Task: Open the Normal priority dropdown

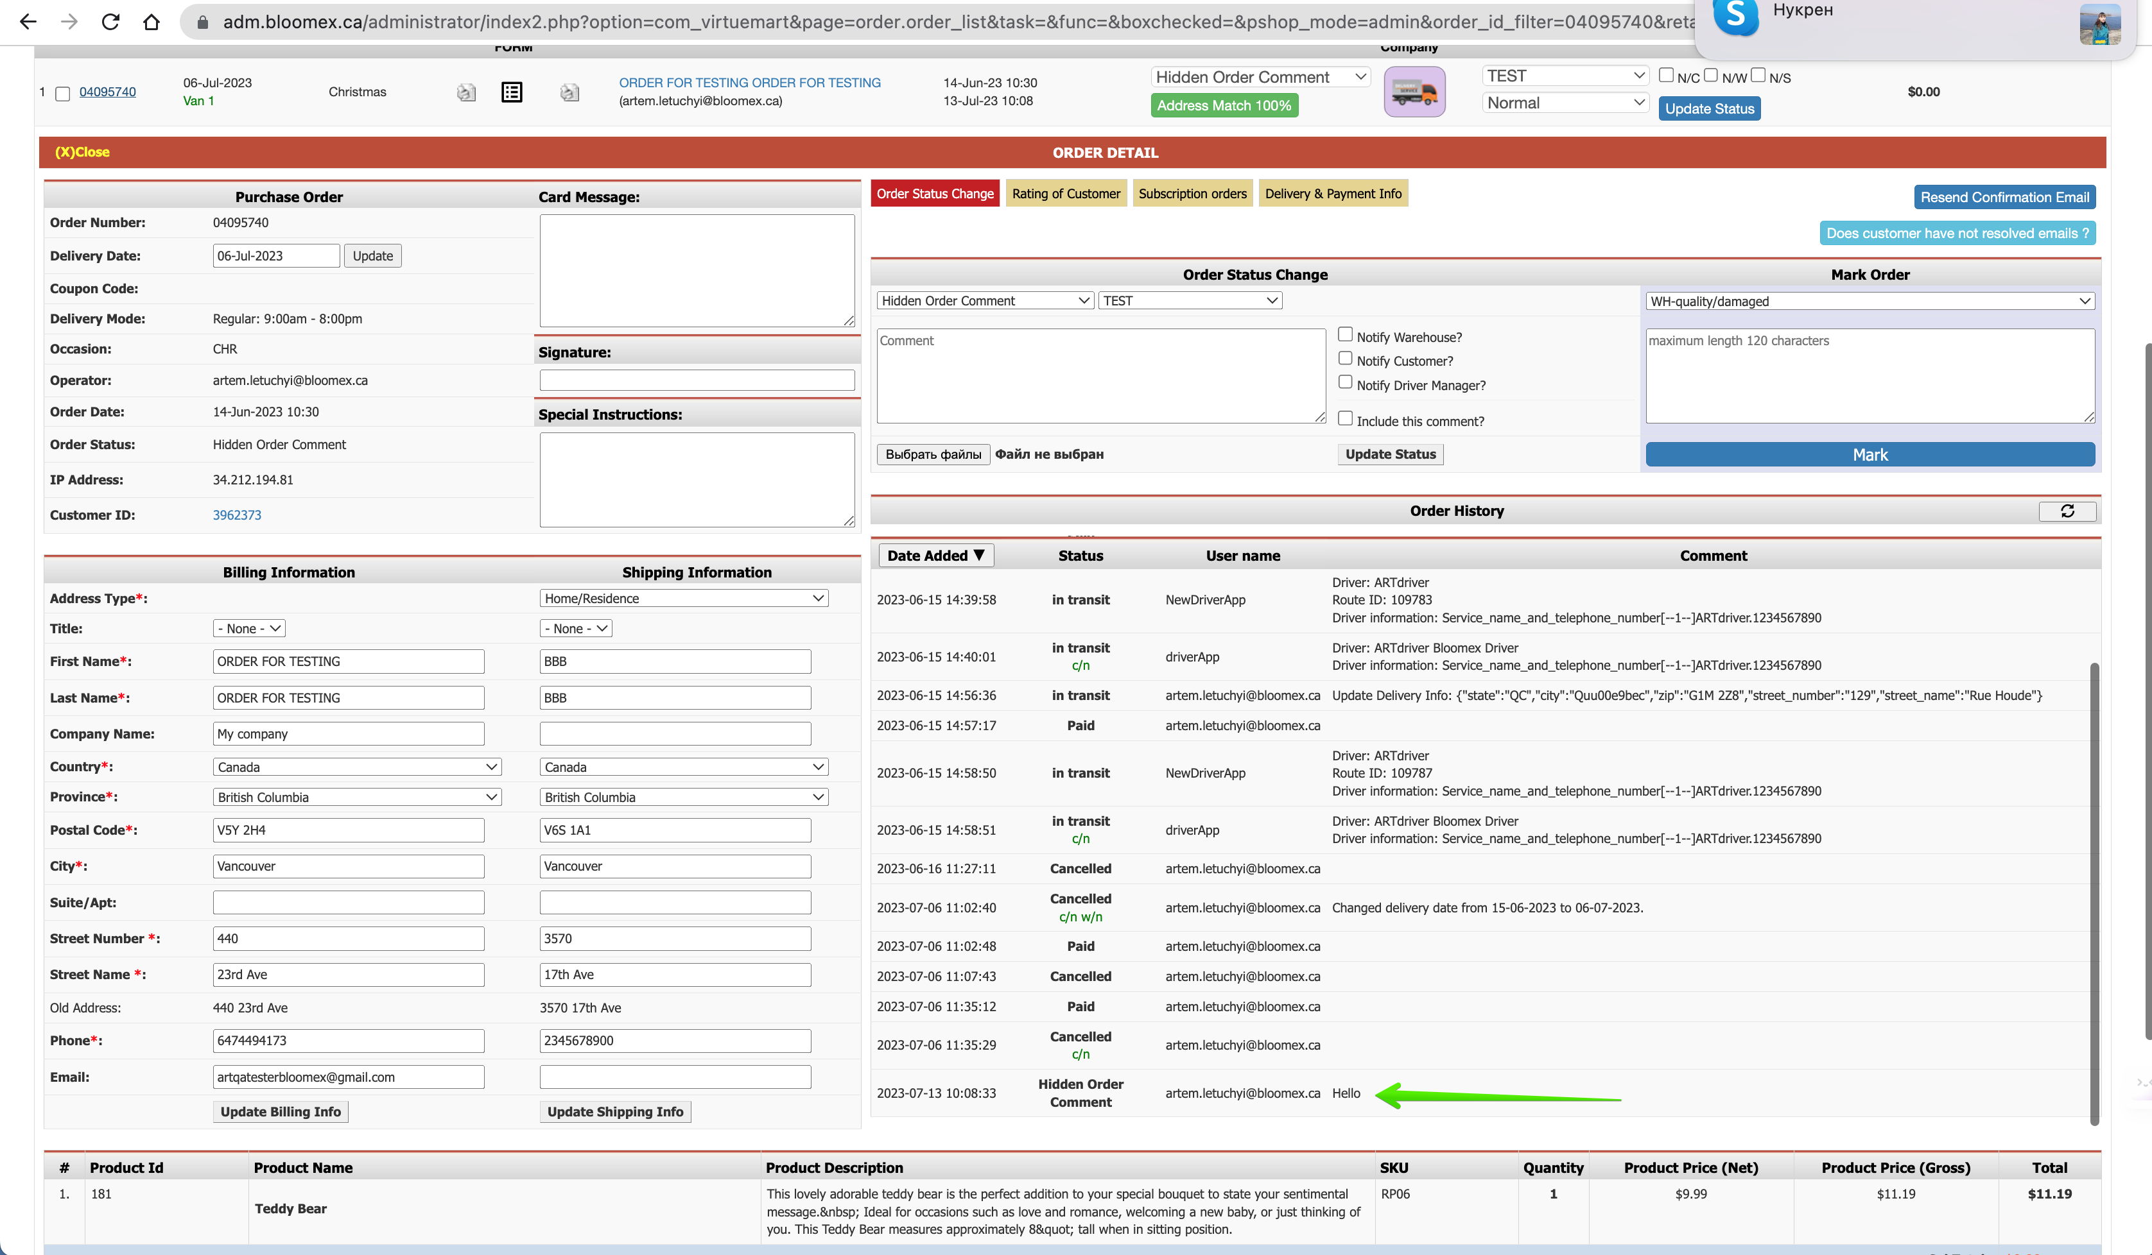Action: click(1565, 103)
